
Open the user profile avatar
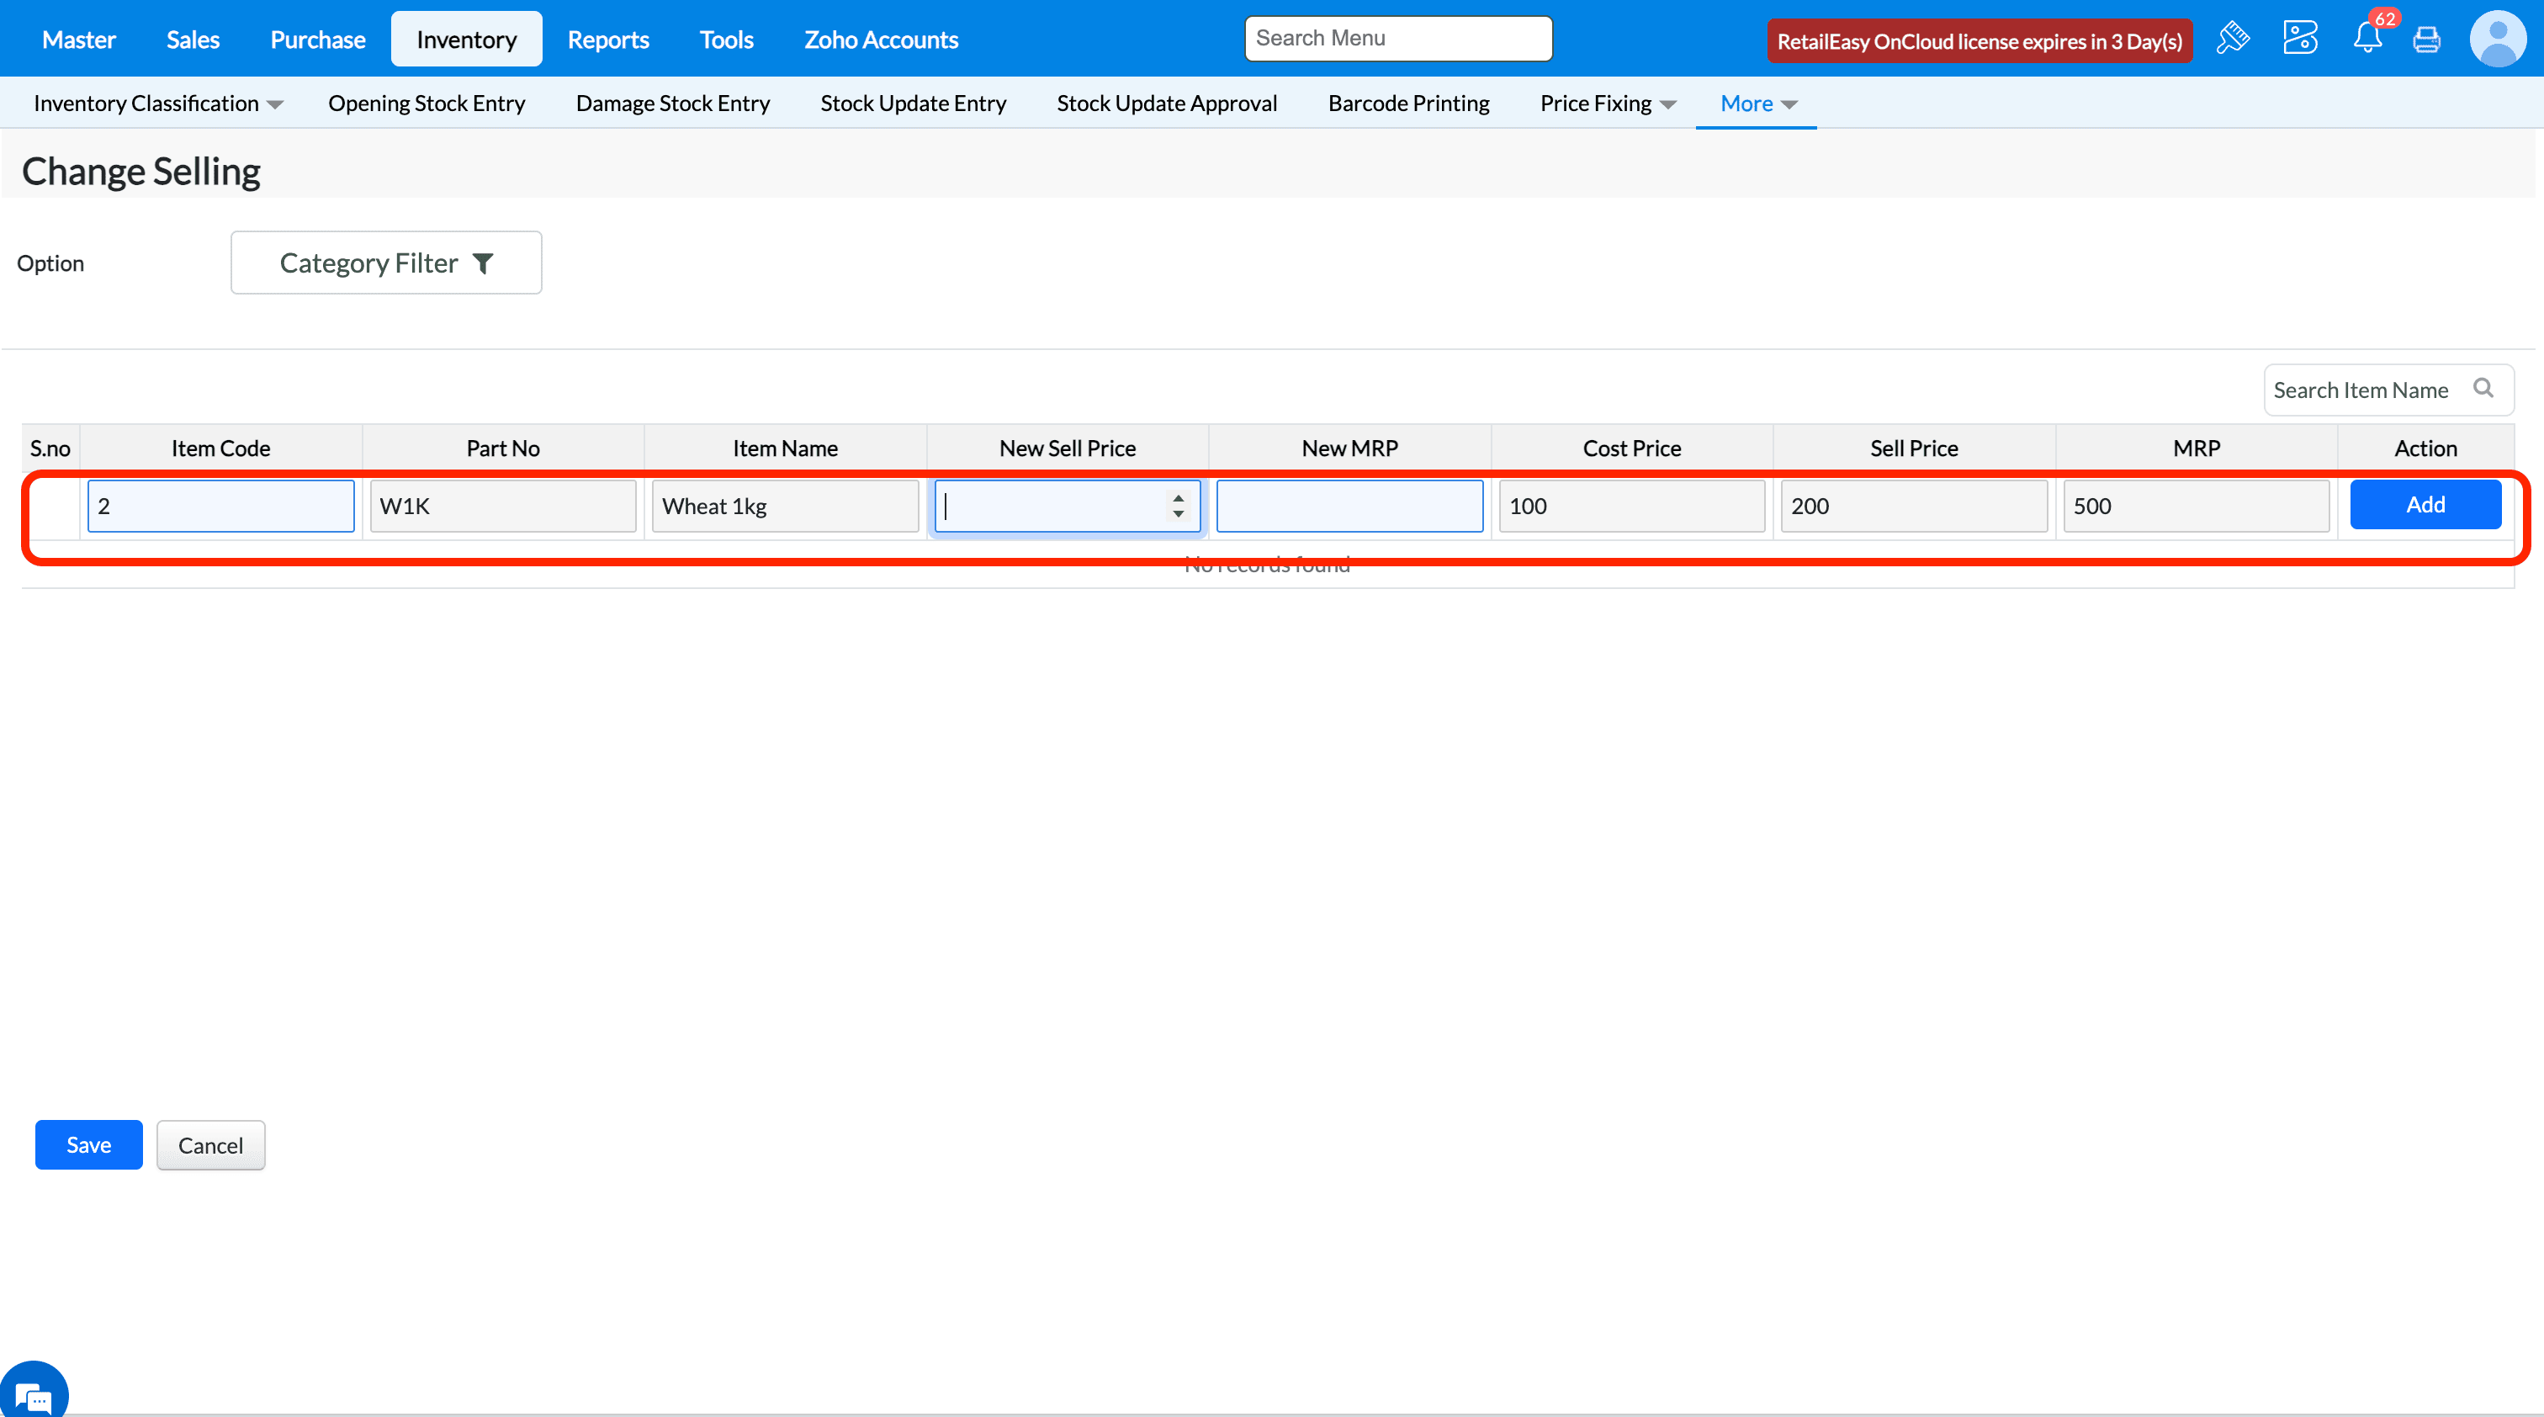coord(2498,40)
